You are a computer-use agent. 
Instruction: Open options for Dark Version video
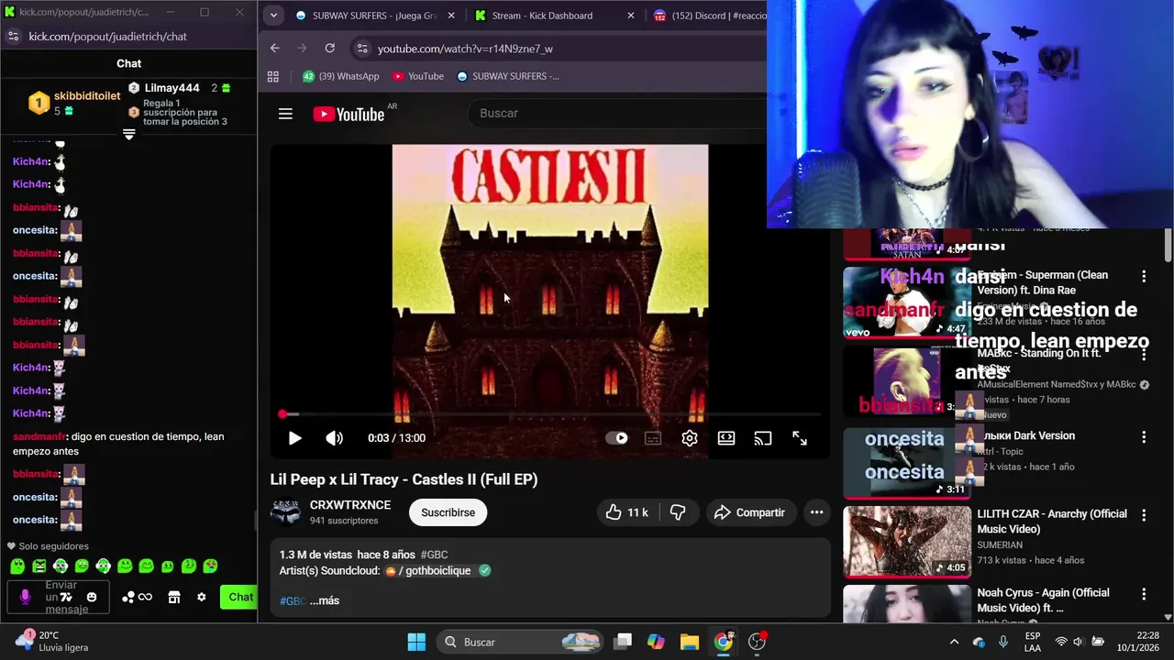pos(1144,437)
